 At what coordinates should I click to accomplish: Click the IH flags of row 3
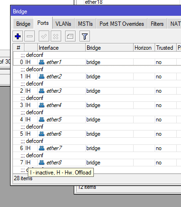pos(28,105)
